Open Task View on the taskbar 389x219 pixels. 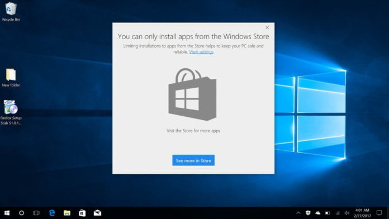click(x=36, y=213)
